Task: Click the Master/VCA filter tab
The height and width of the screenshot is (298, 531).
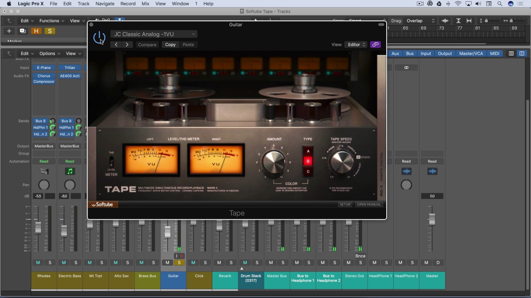Action: pos(471,53)
